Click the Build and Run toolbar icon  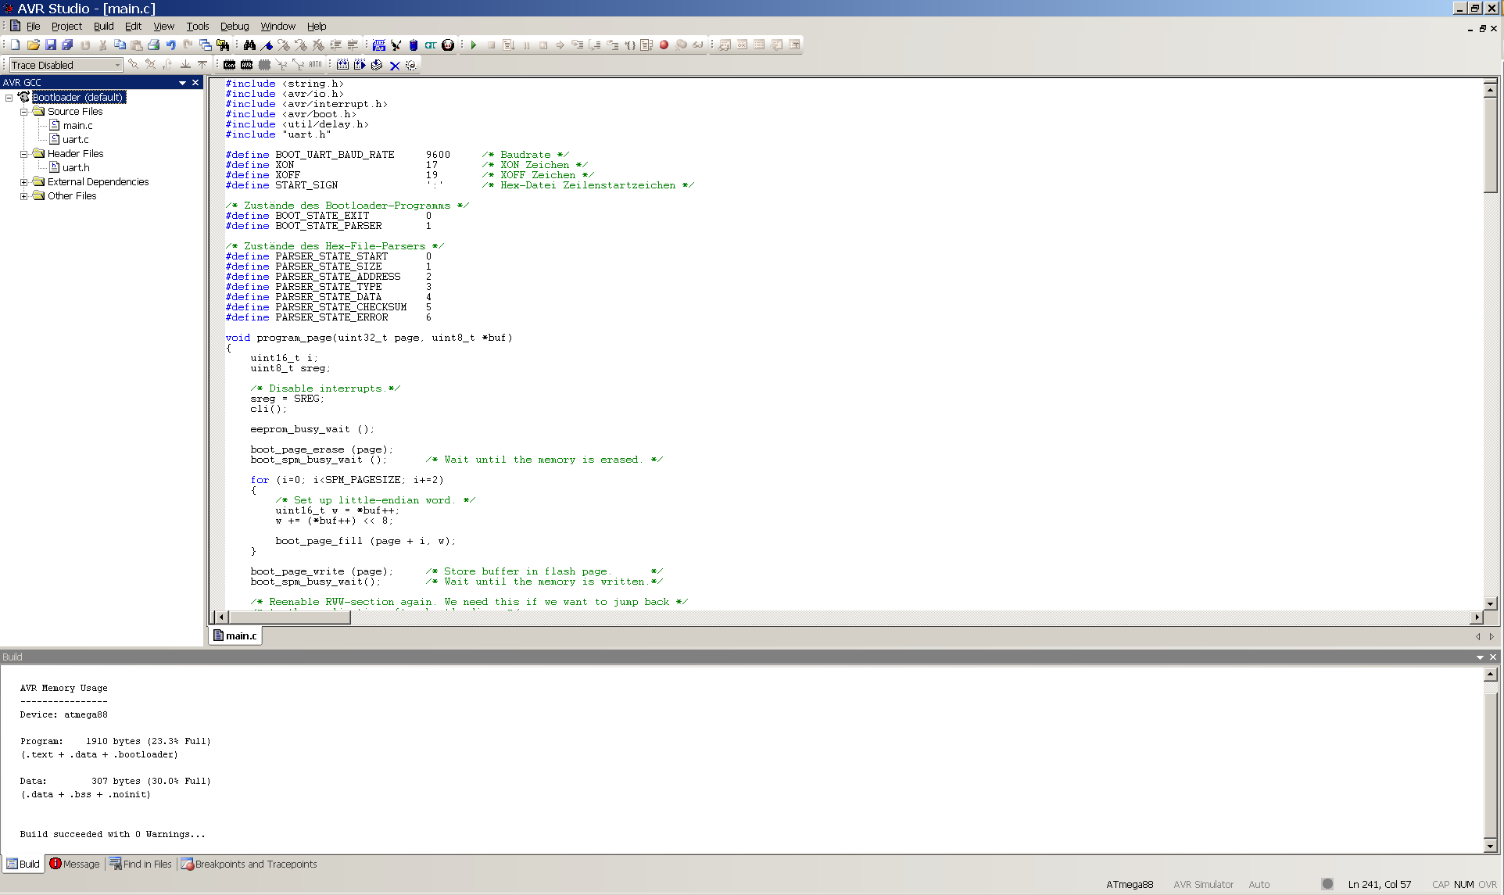point(360,65)
